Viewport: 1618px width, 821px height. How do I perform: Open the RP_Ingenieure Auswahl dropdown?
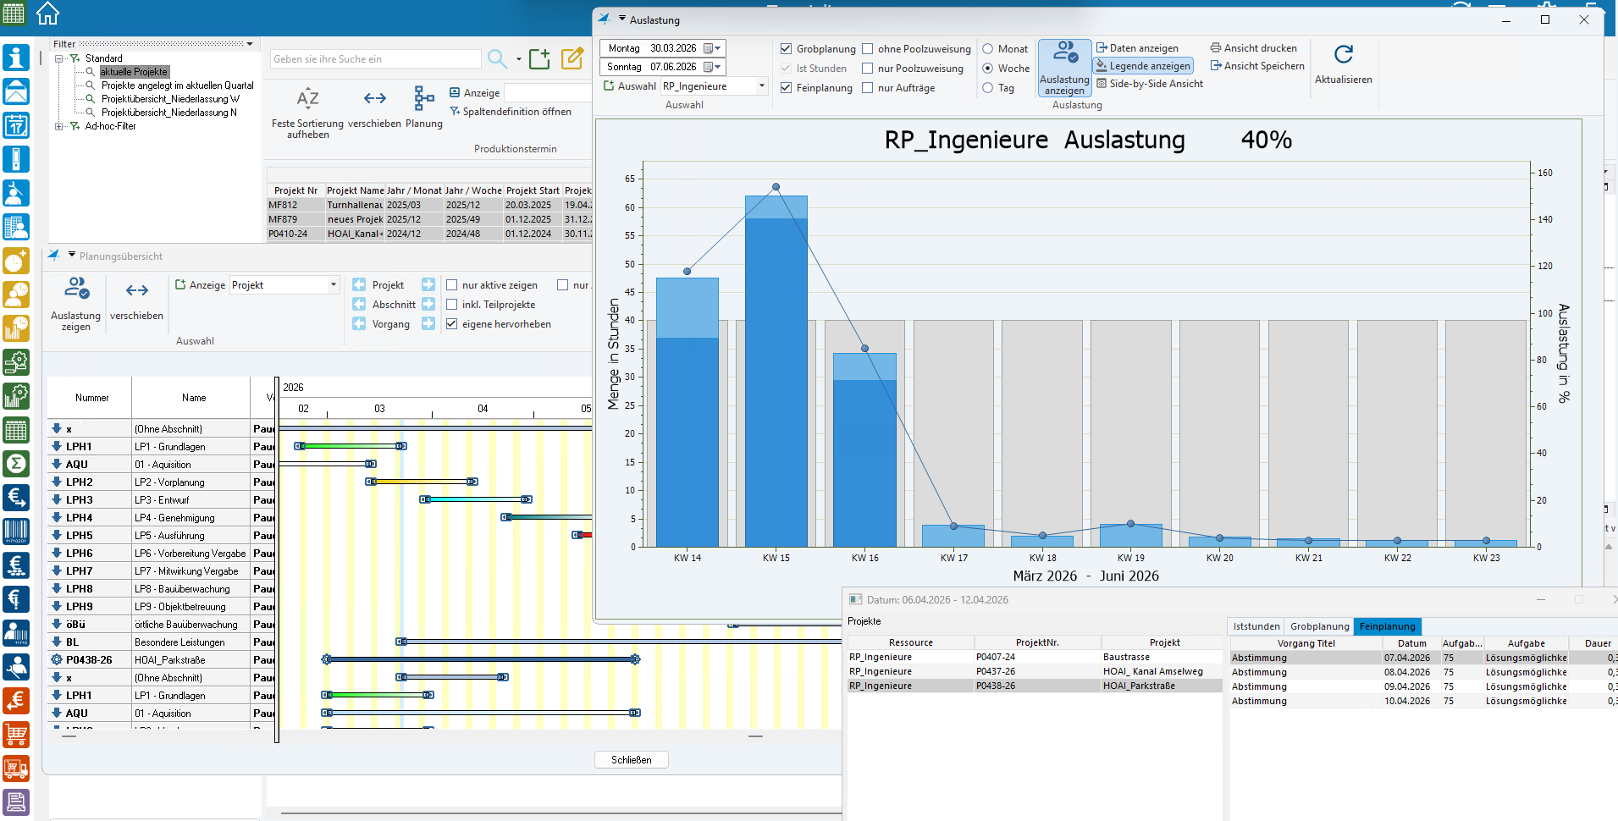[761, 86]
